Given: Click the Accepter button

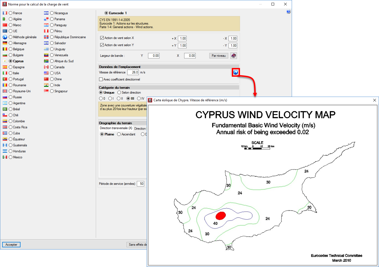Looking at the screenshot, I should pos(11,245).
